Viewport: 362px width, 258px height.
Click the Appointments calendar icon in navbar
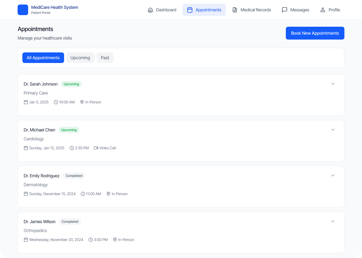pyautogui.click(x=190, y=10)
